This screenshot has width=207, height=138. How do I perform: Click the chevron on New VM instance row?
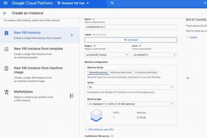click(72, 35)
